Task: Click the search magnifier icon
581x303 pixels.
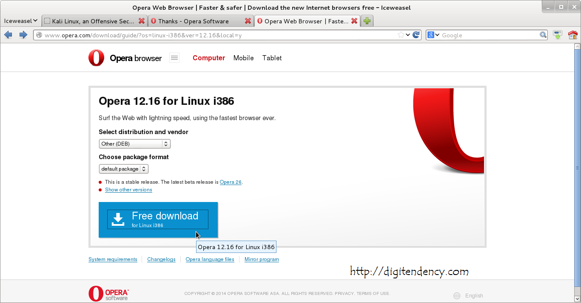Action: click(x=543, y=35)
